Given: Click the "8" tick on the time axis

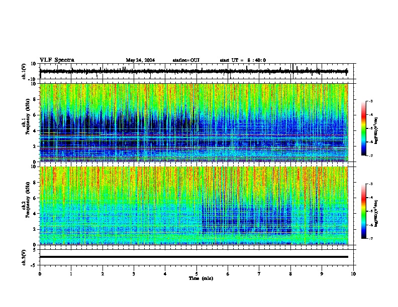Looking at the screenshot, I should click(290, 274).
